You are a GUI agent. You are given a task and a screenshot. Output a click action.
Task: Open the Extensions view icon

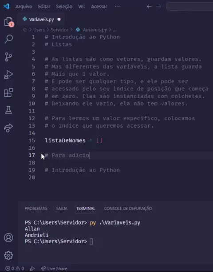tap(8, 93)
